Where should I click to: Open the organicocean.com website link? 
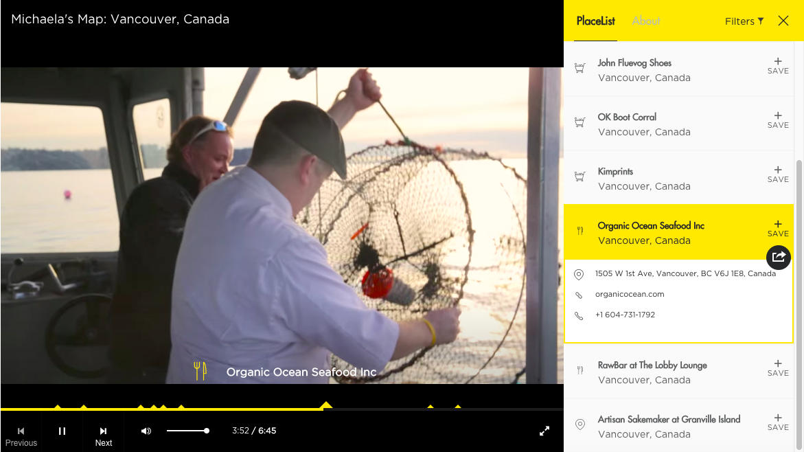point(629,294)
